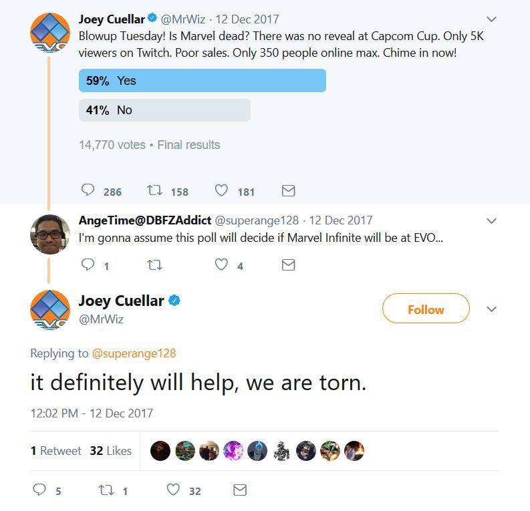
Task: Send "we are torn" tweet via direct message
Action: point(239,490)
